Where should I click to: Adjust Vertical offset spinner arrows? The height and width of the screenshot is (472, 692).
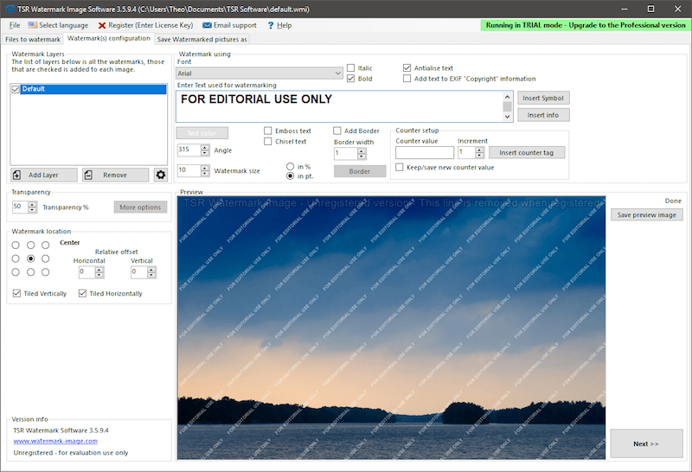click(x=152, y=272)
